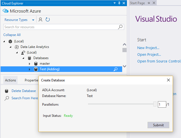The height and width of the screenshot is (138, 181).
Task: Select Data Lake Analytics tree row
Action: (x=61, y=47)
